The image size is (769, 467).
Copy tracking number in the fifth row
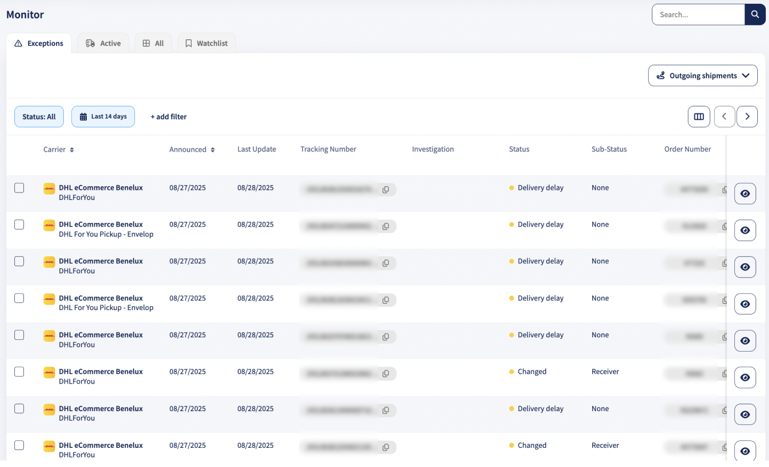[386, 337]
